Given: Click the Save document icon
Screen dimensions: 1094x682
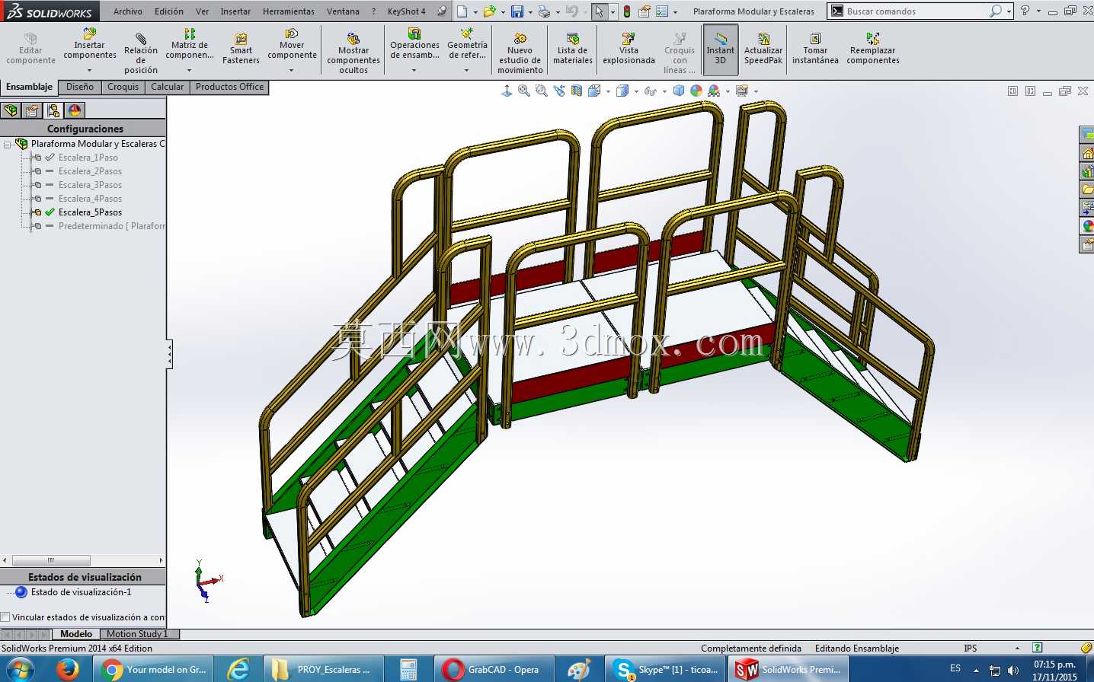Looking at the screenshot, I should pos(517,11).
